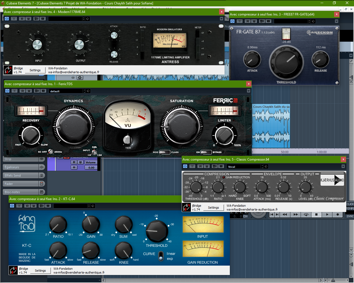Open function menu arrow in FerricTDS window

pos(249,91)
